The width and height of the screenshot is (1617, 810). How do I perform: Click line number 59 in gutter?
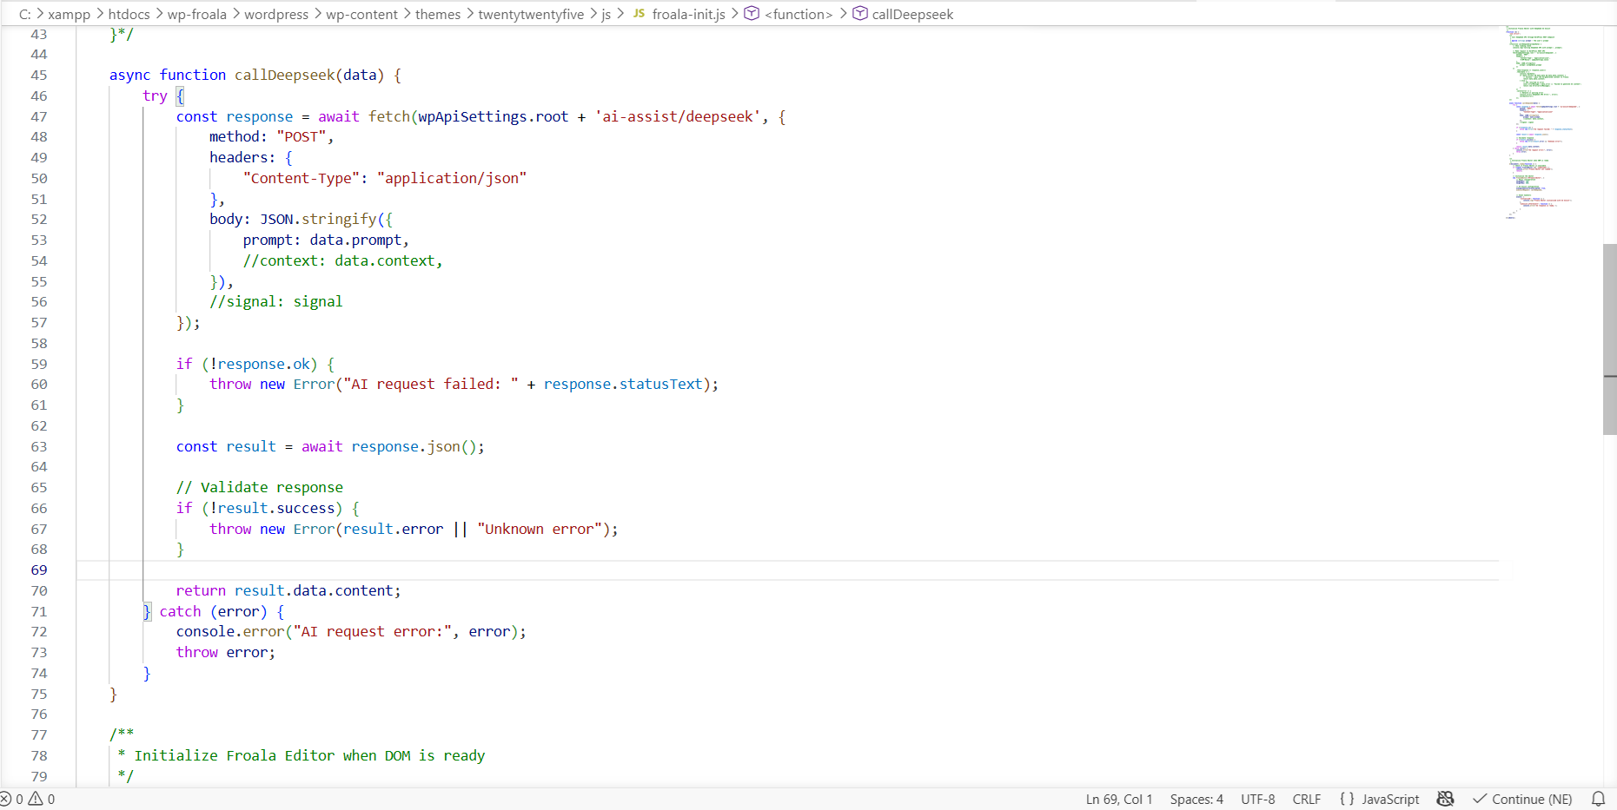click(39, 364)
